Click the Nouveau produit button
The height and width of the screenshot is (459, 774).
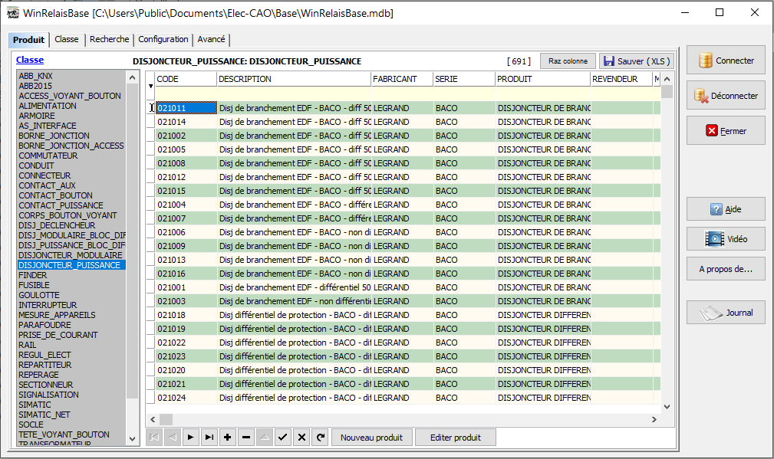click(371, 438)
